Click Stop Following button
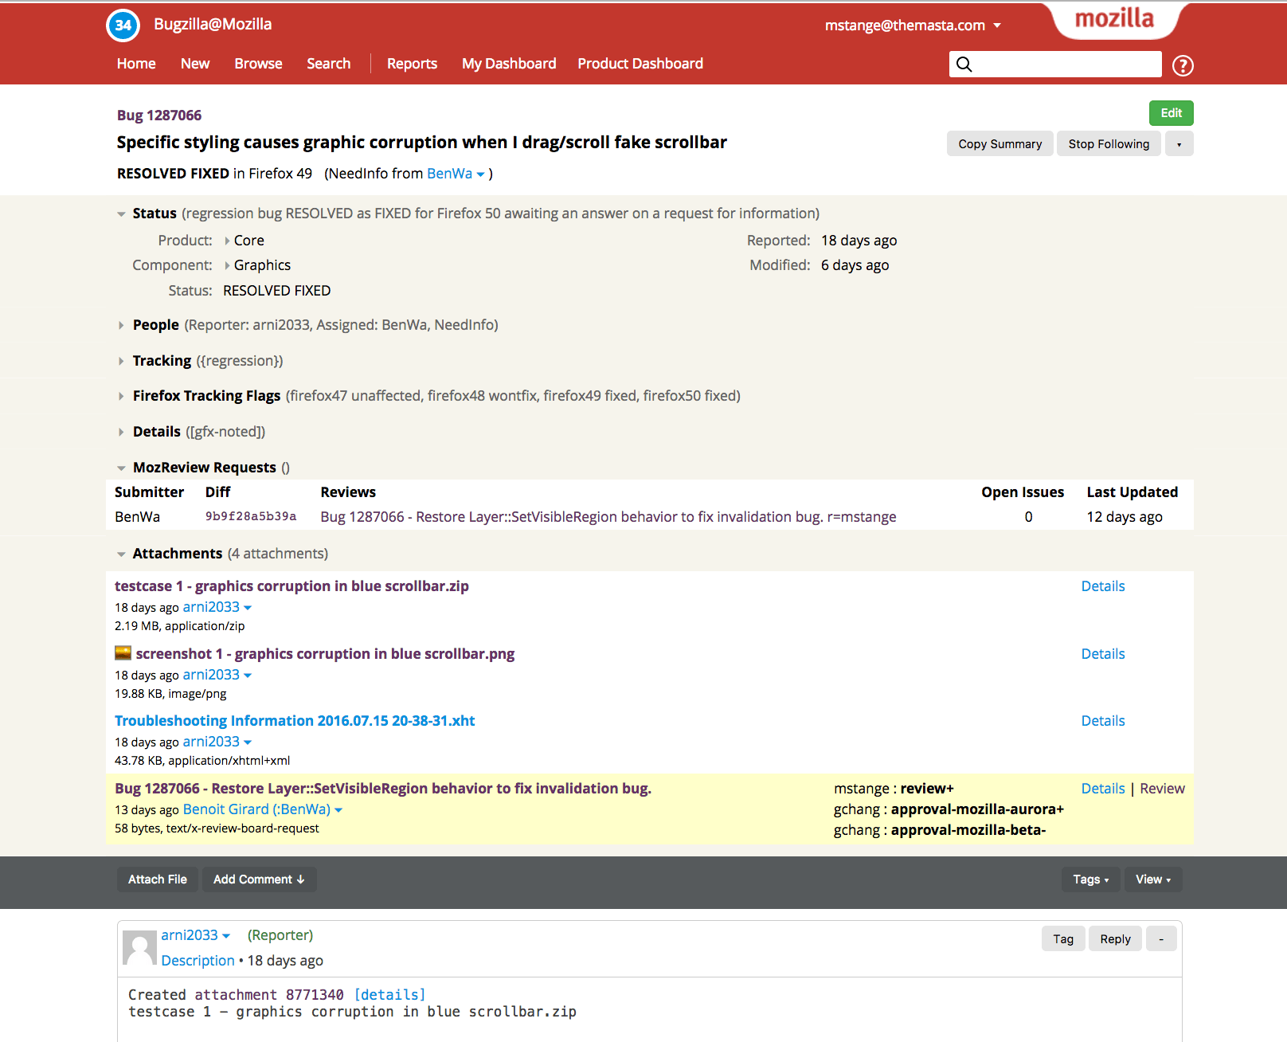Screen dimensions: 1287x1042 coord(1109,144)
